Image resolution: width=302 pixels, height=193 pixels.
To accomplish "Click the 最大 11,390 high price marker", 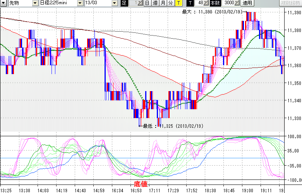I will 212,12.
